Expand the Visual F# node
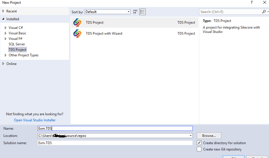 coord(5,39)
